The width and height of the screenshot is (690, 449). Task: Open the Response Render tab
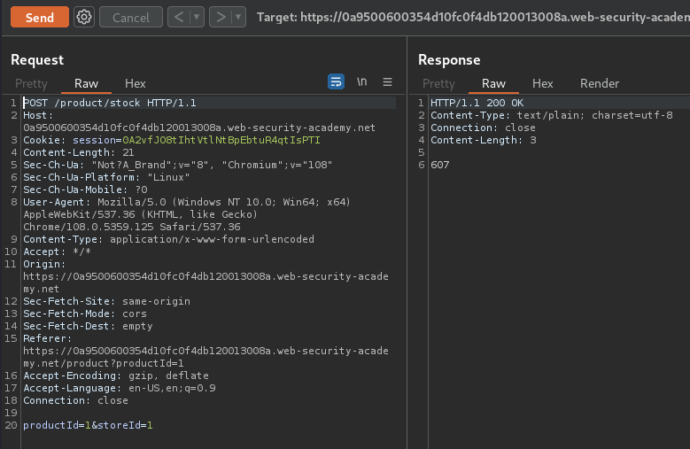(x=600, y=83)
